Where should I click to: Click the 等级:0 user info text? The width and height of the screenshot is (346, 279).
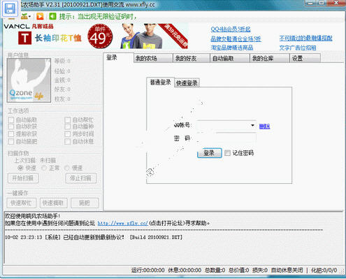click(x=62, y=61)
